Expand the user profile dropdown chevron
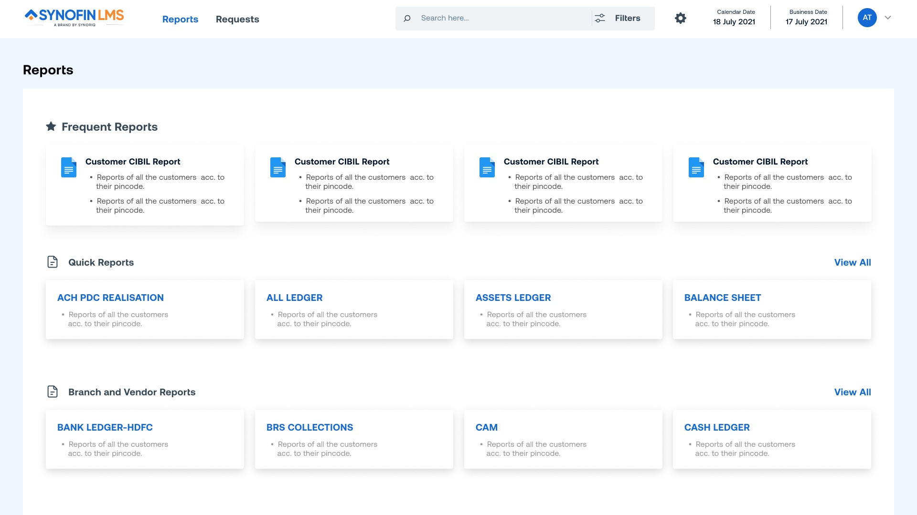917x515 pixels. (888, 18)
